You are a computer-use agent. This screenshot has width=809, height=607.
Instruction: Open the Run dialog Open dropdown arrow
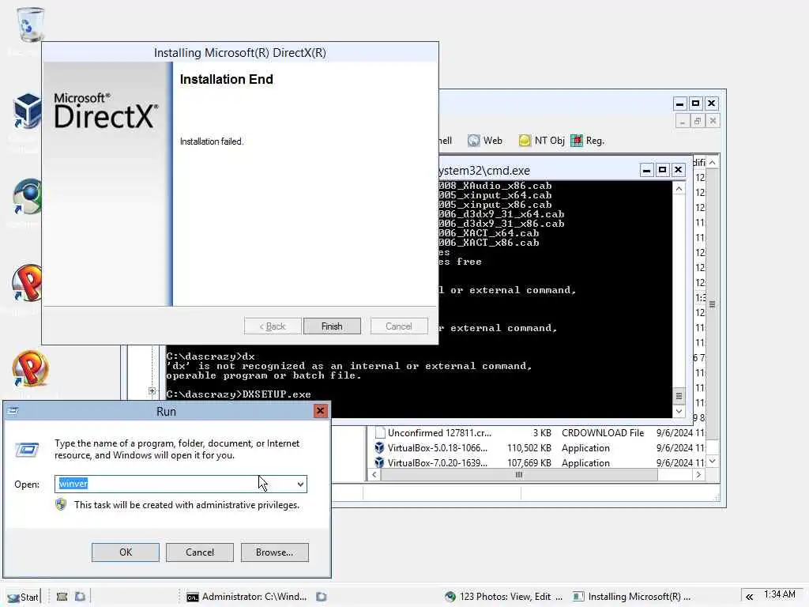300,484
